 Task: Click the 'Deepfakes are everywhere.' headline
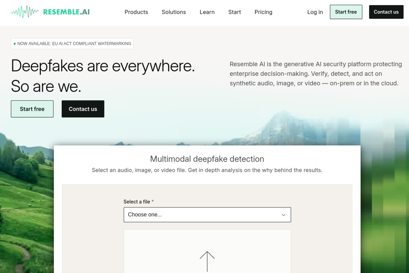pos(103,66)
